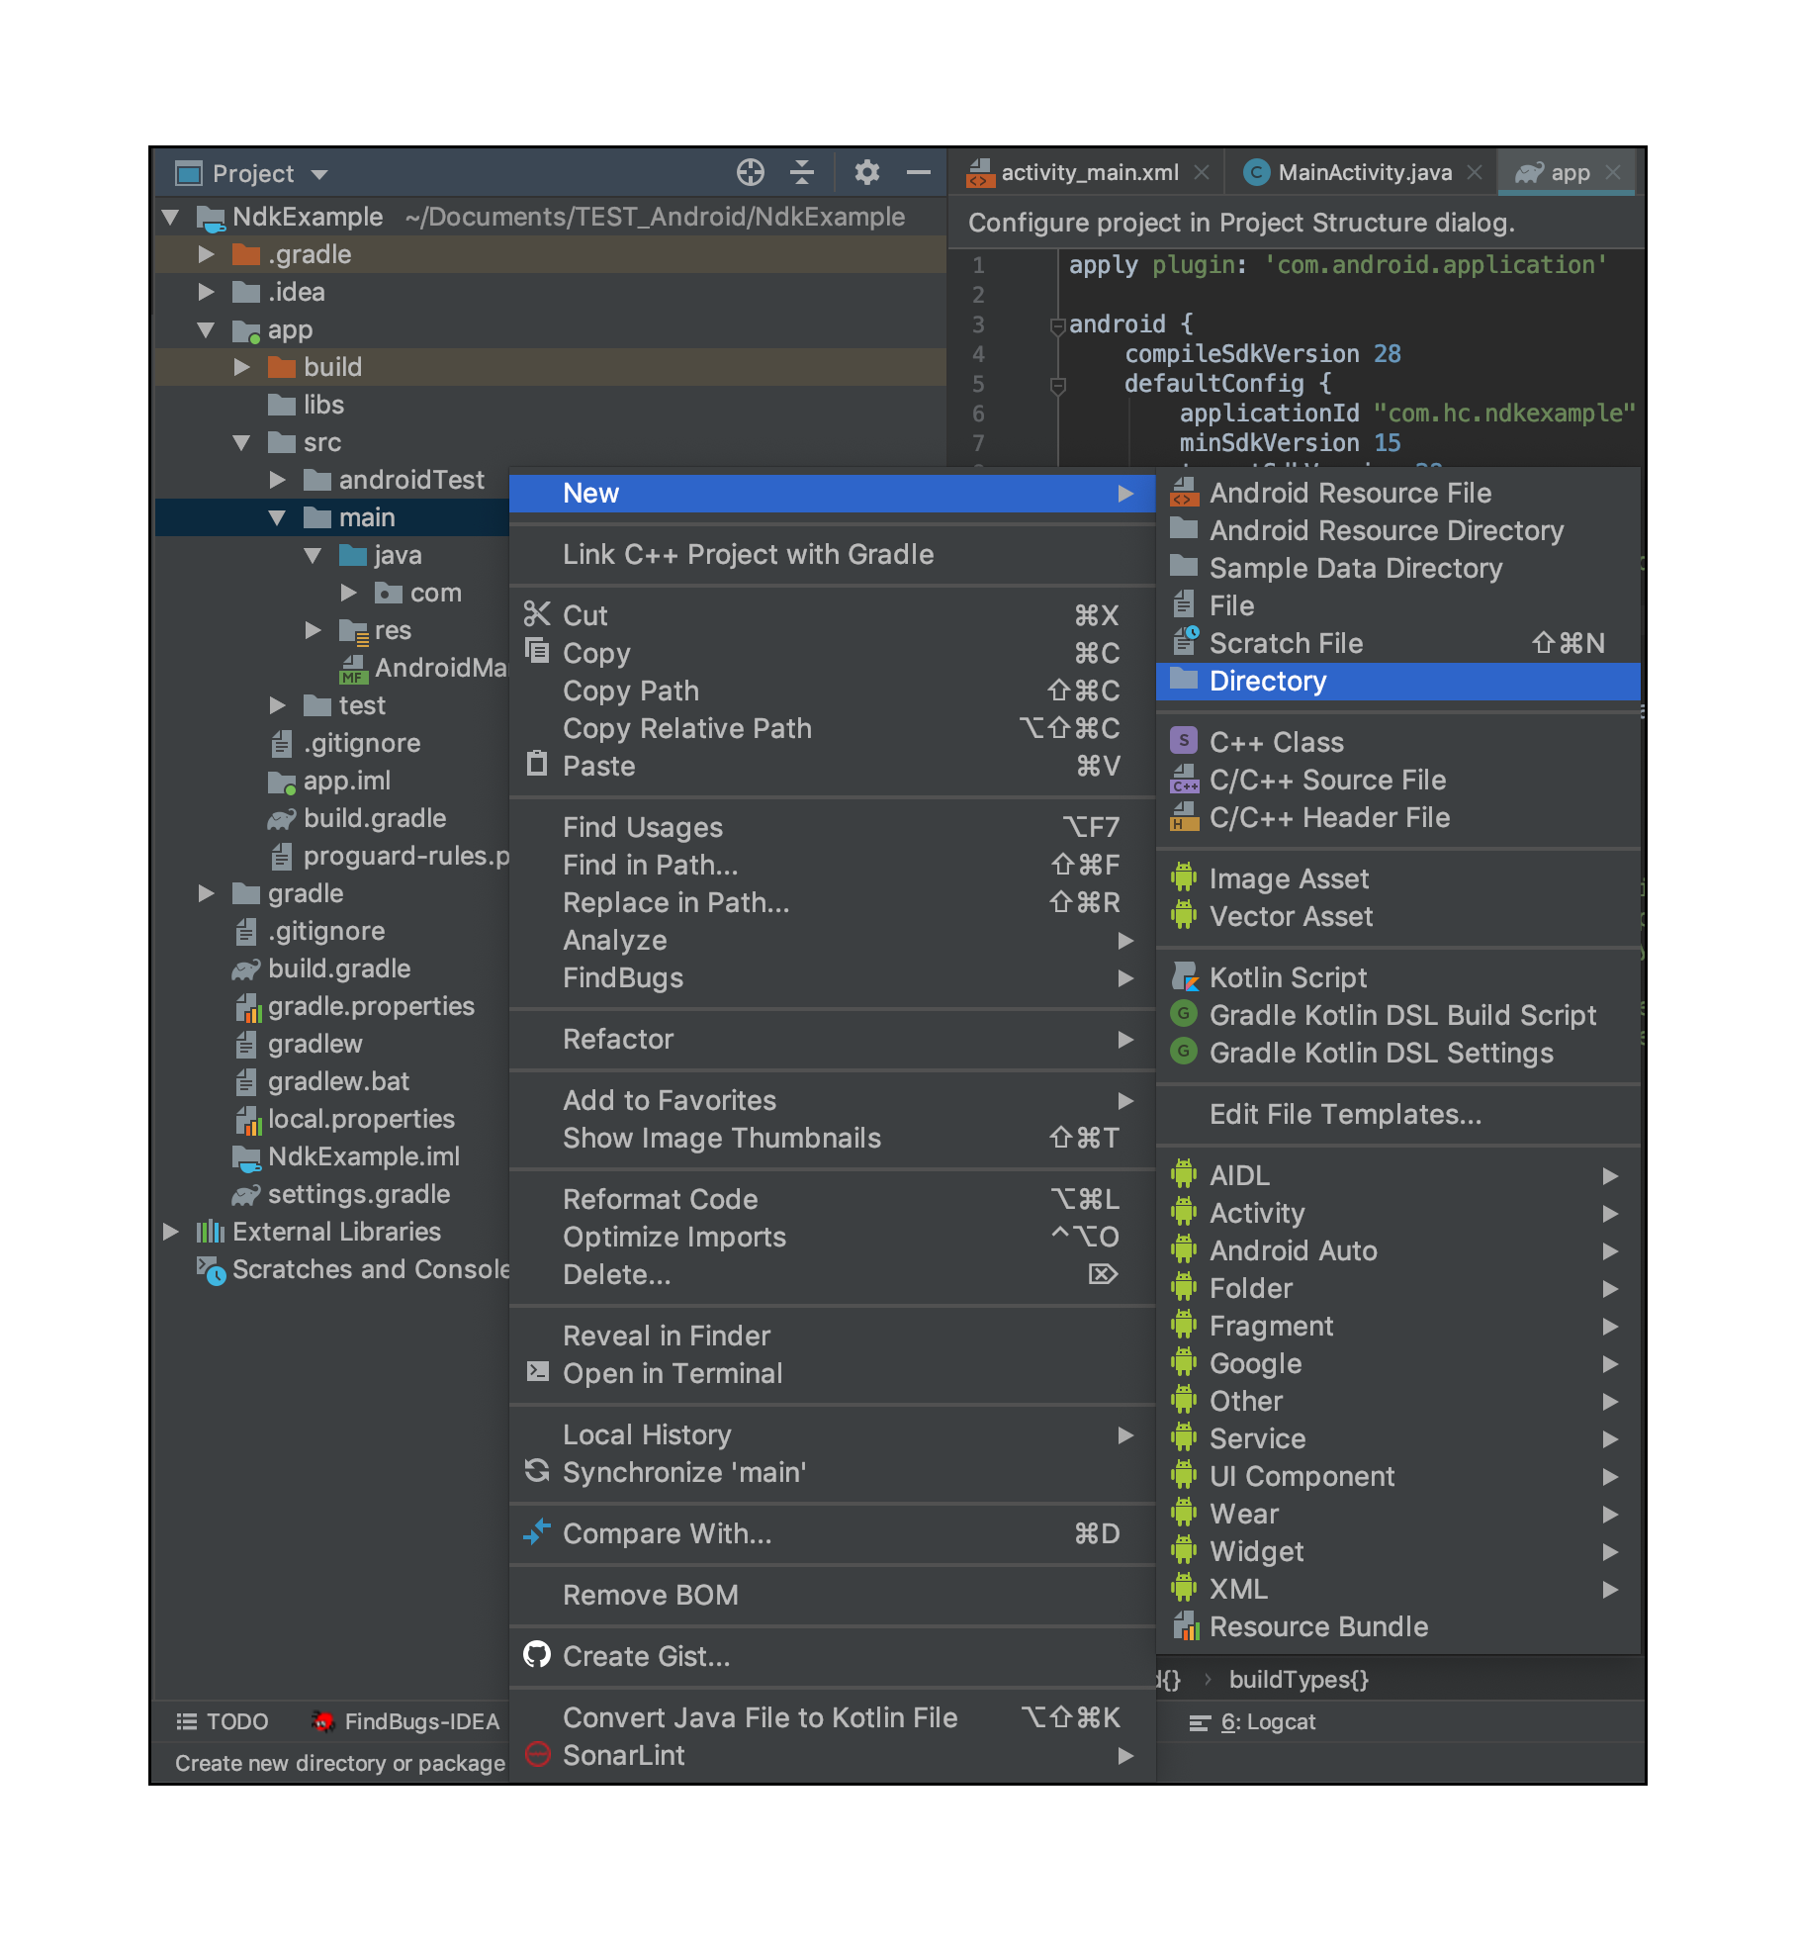
Task: Click the Compare With arrows icon
Action: point(537,1531)
